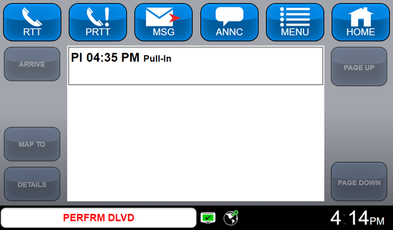Tap the PERFRM DLVD status field
The width and height of the screenshot is (393, 230).
pos(98,218)
